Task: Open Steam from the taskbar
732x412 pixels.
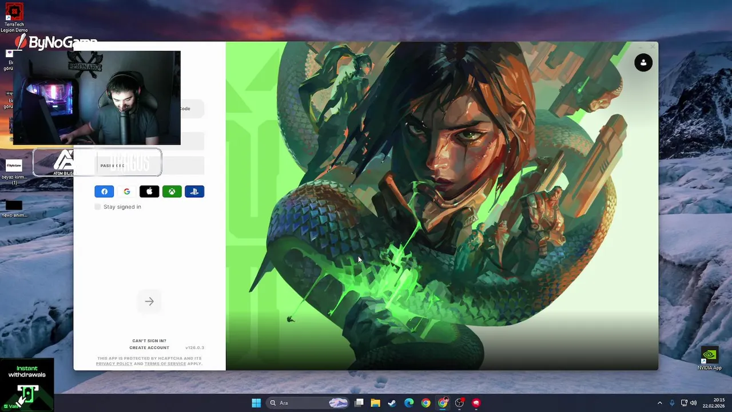Action: pos(392,403)
